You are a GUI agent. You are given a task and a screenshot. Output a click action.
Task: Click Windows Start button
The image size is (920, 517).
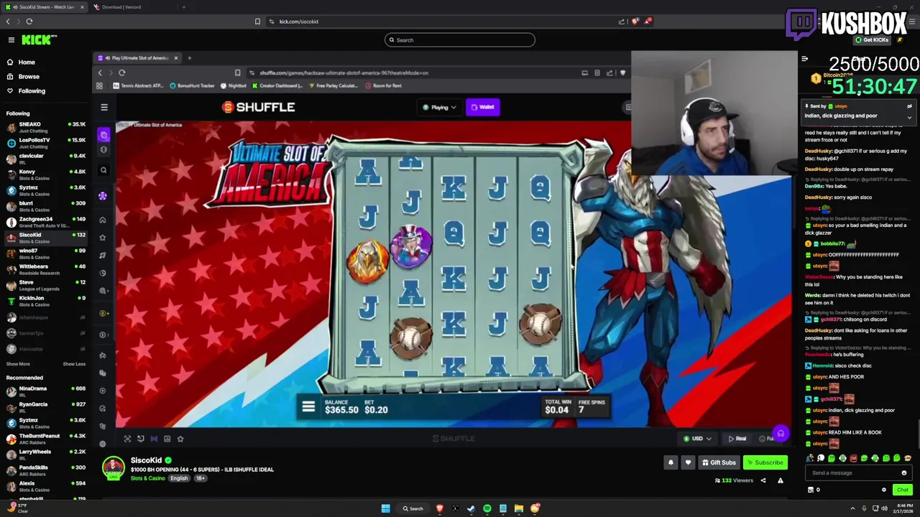(x=385, y=508)
